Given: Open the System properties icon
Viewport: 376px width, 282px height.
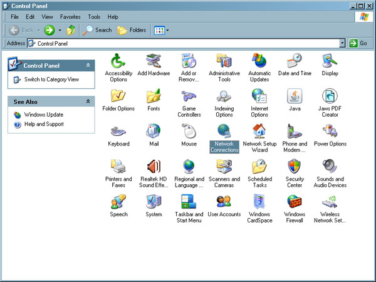Looking at the screenshot, I should pos(154,206).
